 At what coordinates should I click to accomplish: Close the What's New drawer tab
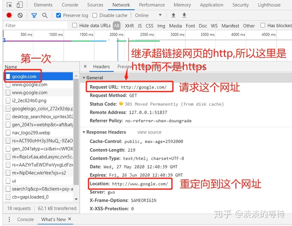tap(69, 219)
